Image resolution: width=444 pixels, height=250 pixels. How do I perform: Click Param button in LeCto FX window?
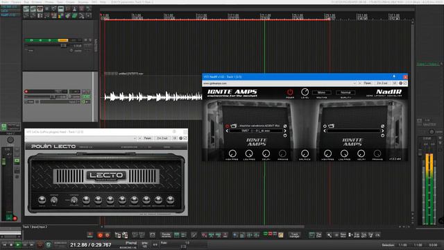[x=147, y=138]
